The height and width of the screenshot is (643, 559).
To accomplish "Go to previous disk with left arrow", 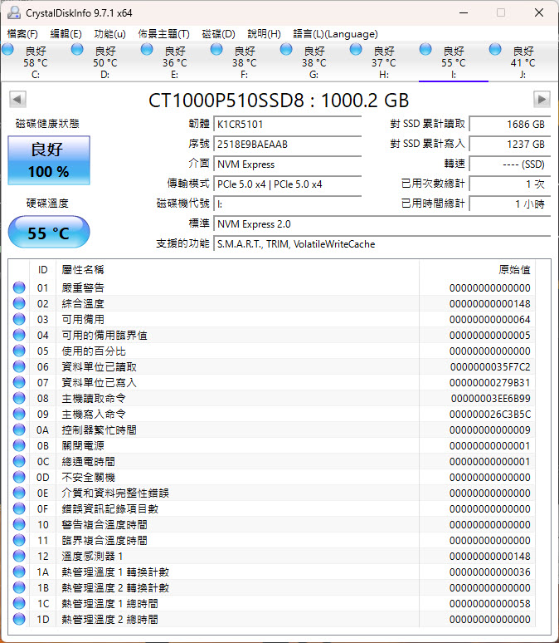I will (17, 99).
